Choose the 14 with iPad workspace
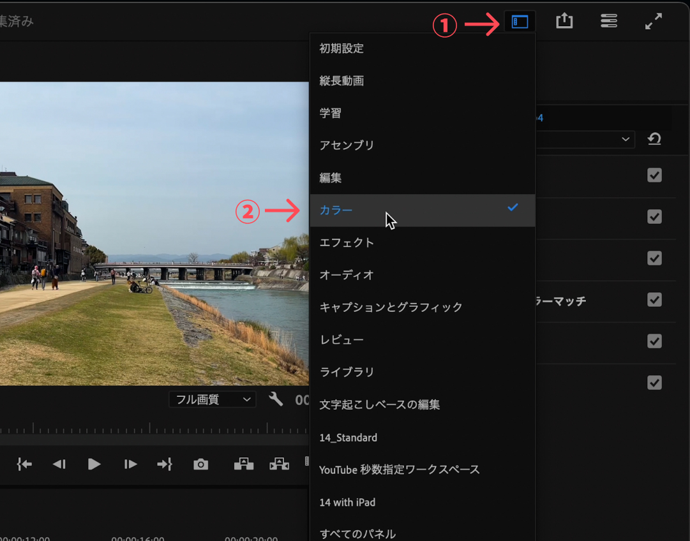Screen dimensions: 690x541 [423, 502]
